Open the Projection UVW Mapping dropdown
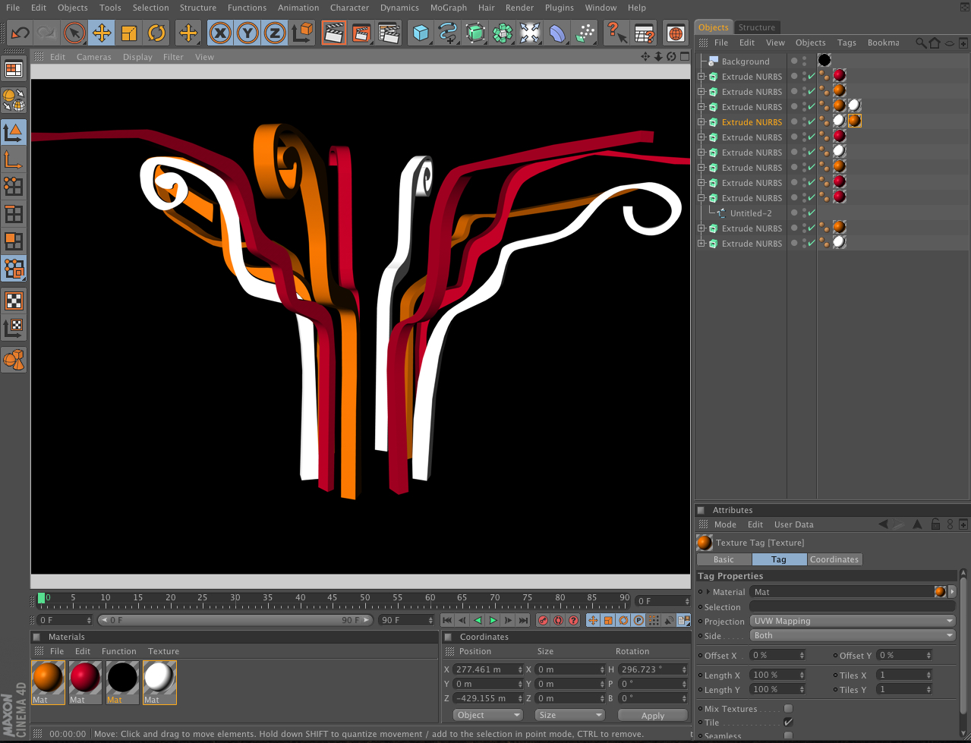Screen dimensions: 971x743 coord(853,621)
